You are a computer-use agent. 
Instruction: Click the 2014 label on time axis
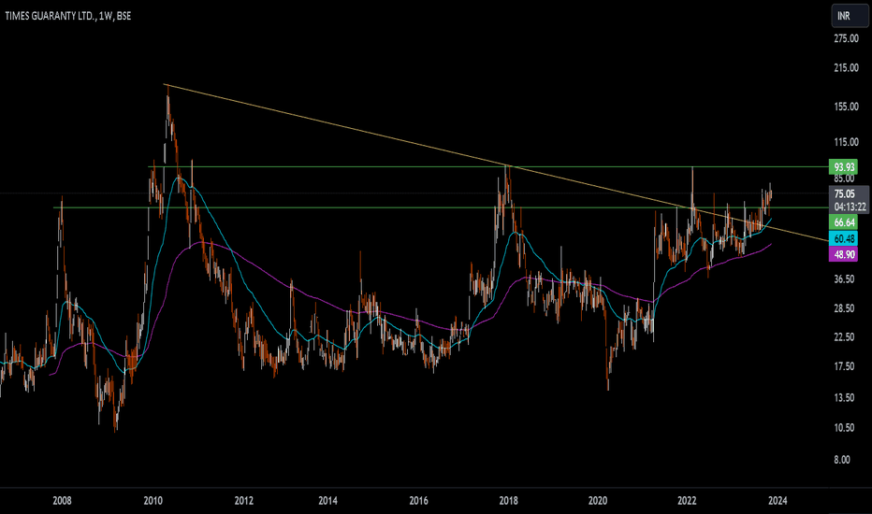click(327, 501)
